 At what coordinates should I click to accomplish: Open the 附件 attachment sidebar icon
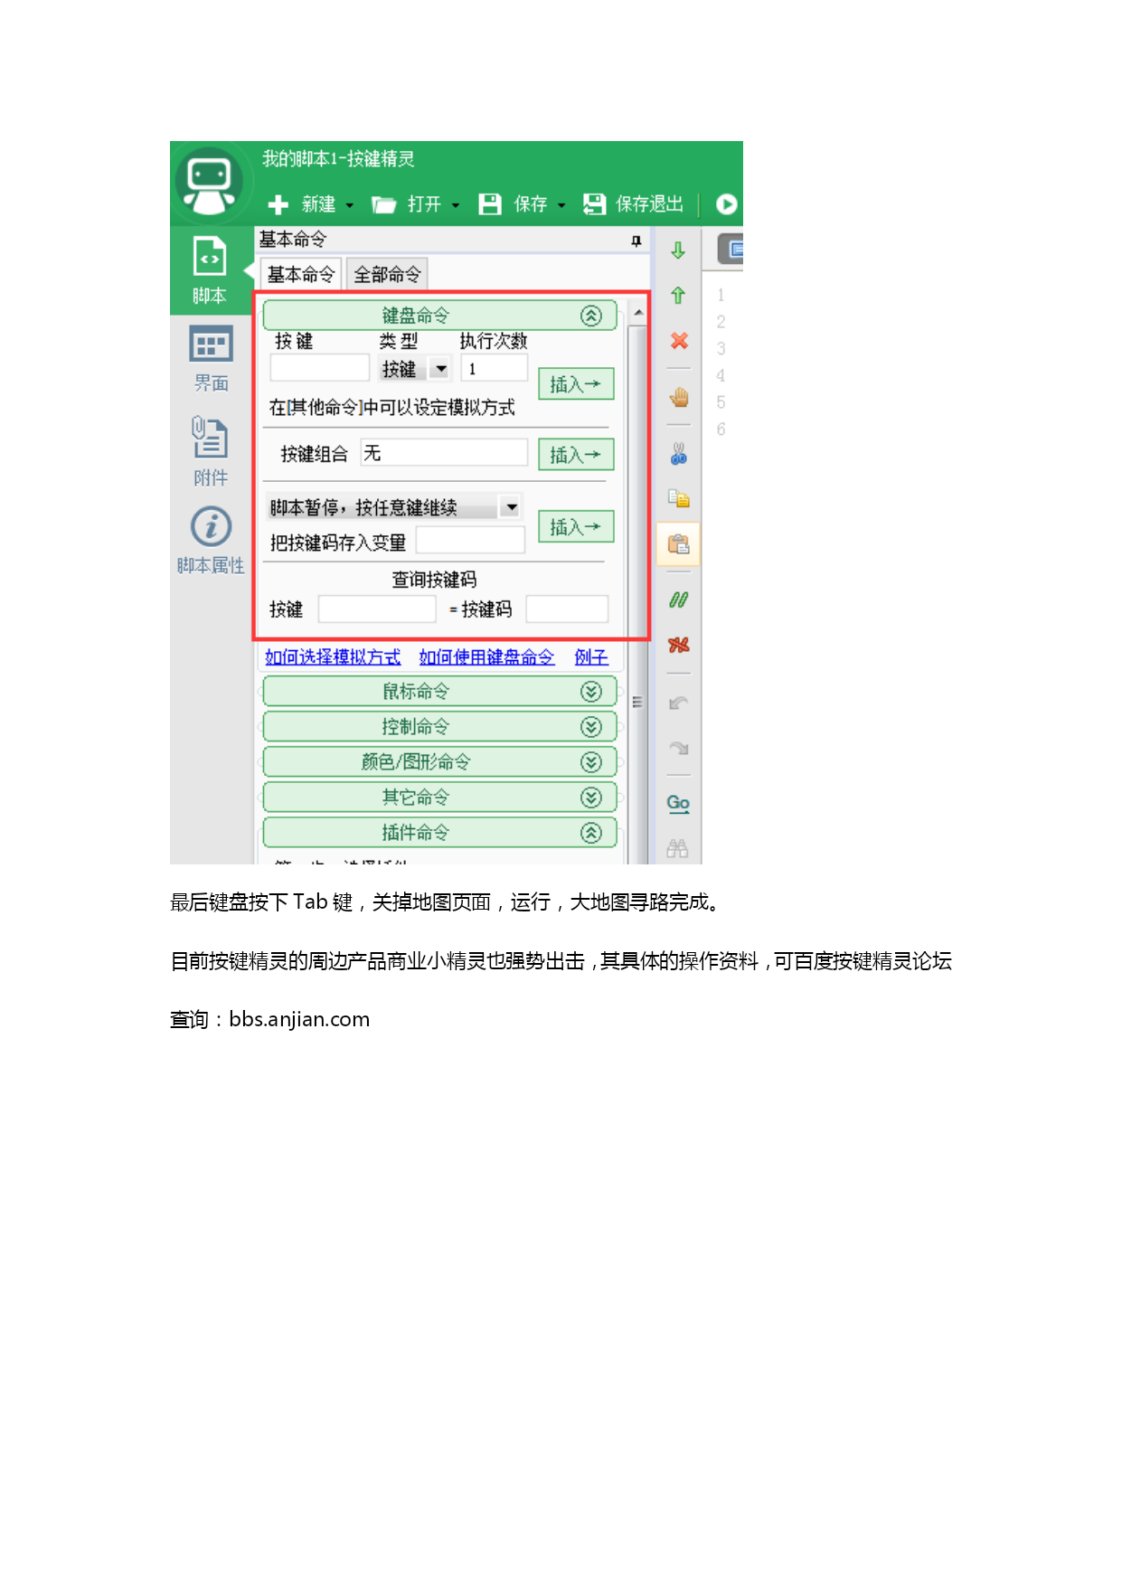pos(210,451)
